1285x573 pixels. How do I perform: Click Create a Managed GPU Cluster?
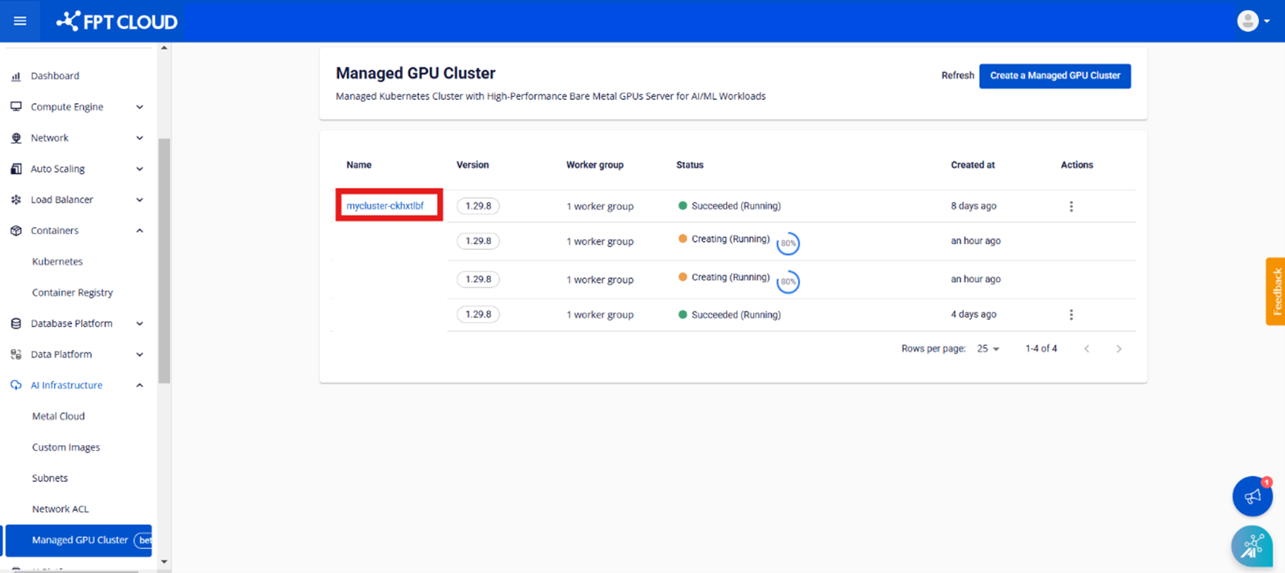pos(1054,75)
